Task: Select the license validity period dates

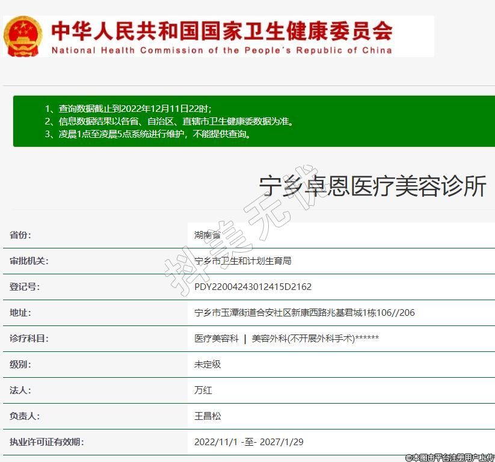Action: click(248, 442)
